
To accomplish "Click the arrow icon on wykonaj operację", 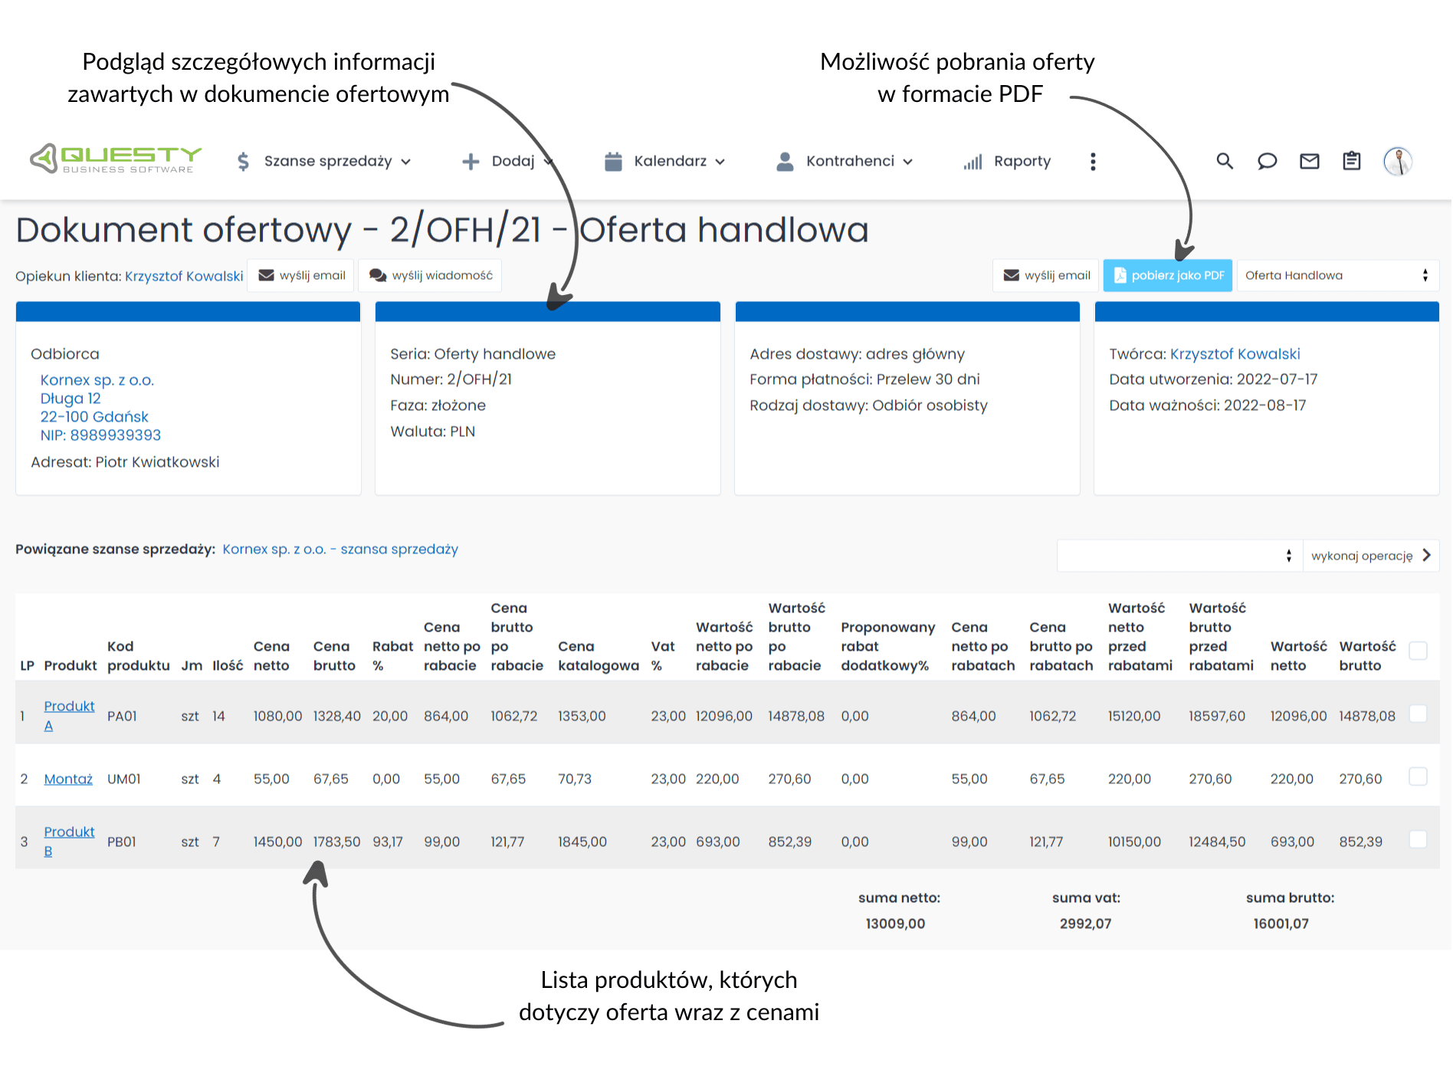I will coord(1426,555).
